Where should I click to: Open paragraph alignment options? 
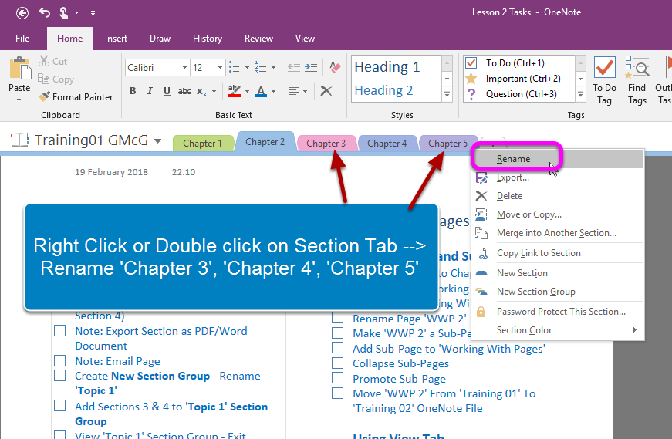tap(298, 91)
